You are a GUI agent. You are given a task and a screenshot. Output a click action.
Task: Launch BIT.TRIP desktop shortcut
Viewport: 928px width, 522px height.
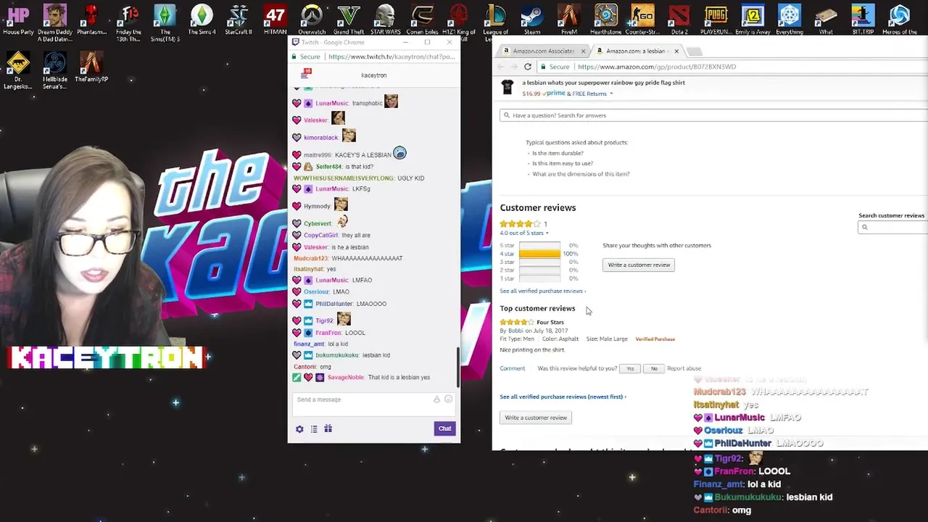coord(863,20)
